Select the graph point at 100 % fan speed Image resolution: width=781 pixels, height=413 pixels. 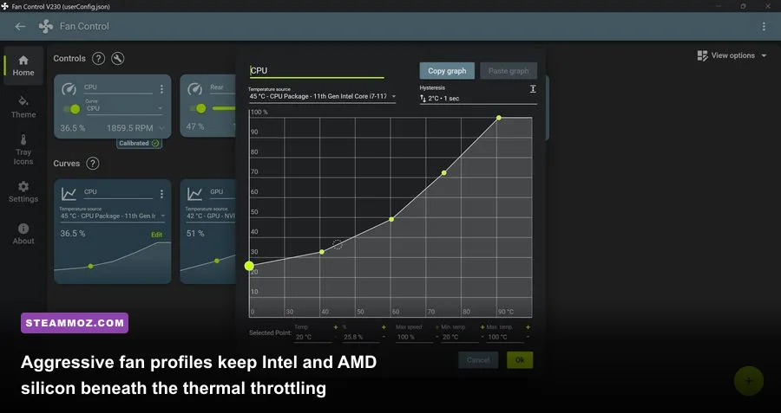499,118
